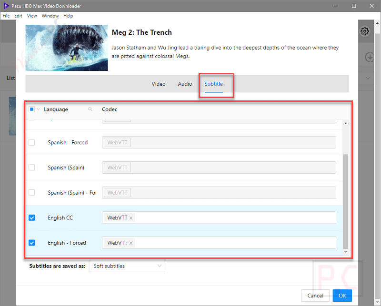This screenshot has height=306, width=381.
Task: Open the download list icon
Action: click(x=370, y=57)
